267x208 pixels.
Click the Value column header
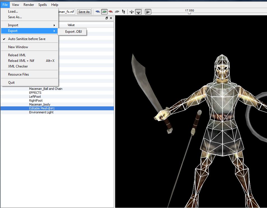coord(71,25)
